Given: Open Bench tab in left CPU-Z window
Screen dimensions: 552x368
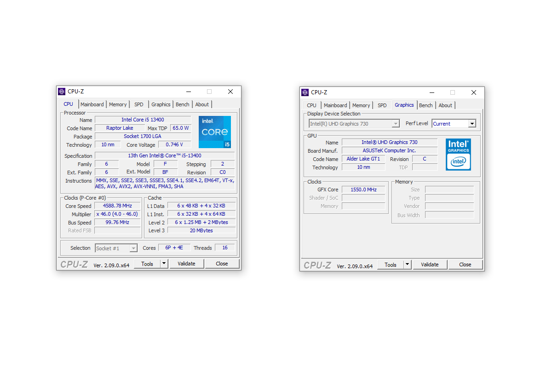Looking at the screenshot, I should (183, 104).
